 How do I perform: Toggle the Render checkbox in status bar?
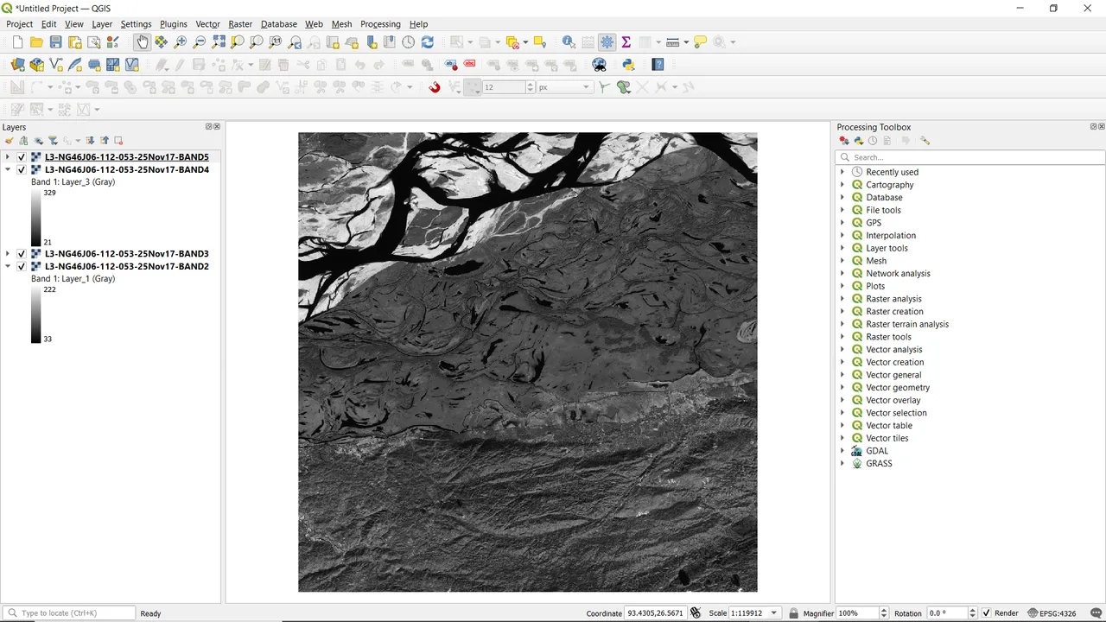coord(987,613)
